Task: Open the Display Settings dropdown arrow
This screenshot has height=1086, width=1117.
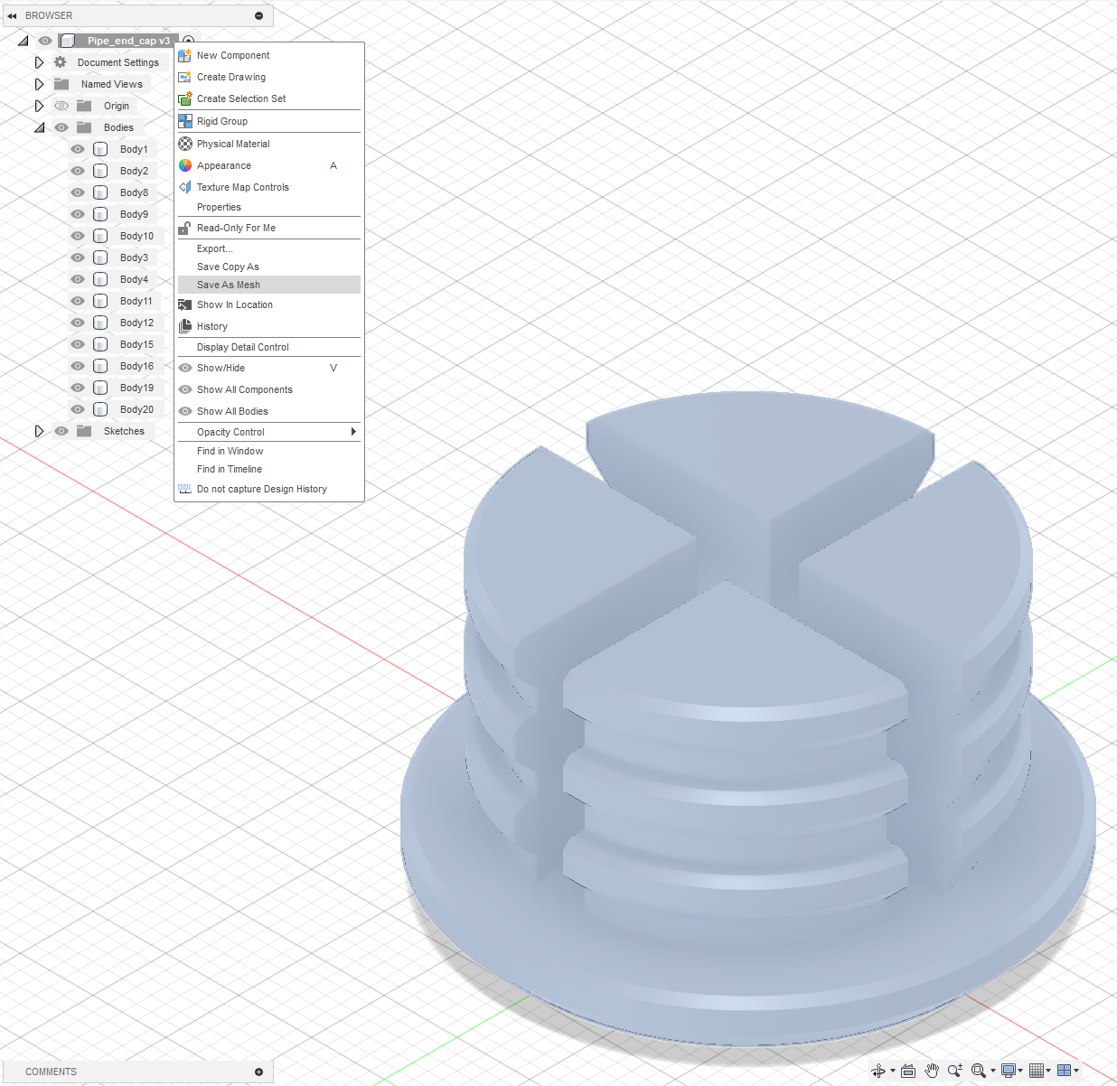Action: click(x=1020, y=1071)
